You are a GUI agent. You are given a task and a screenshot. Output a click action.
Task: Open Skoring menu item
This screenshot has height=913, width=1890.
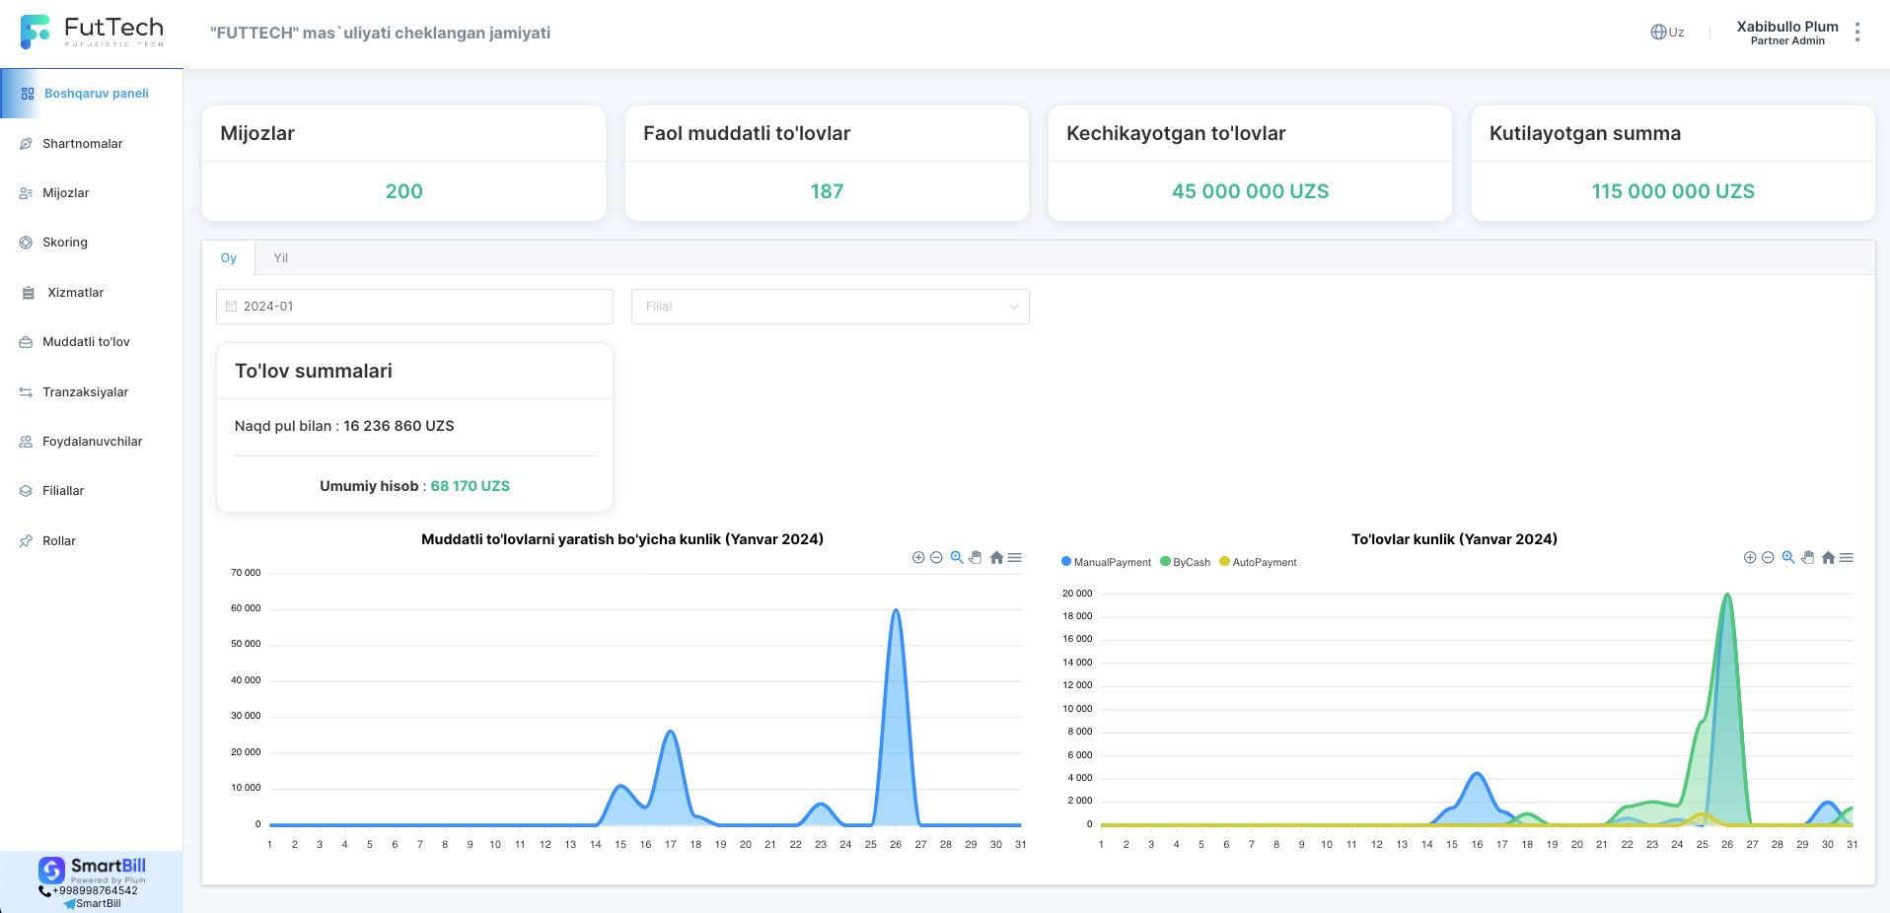point(92,243)
